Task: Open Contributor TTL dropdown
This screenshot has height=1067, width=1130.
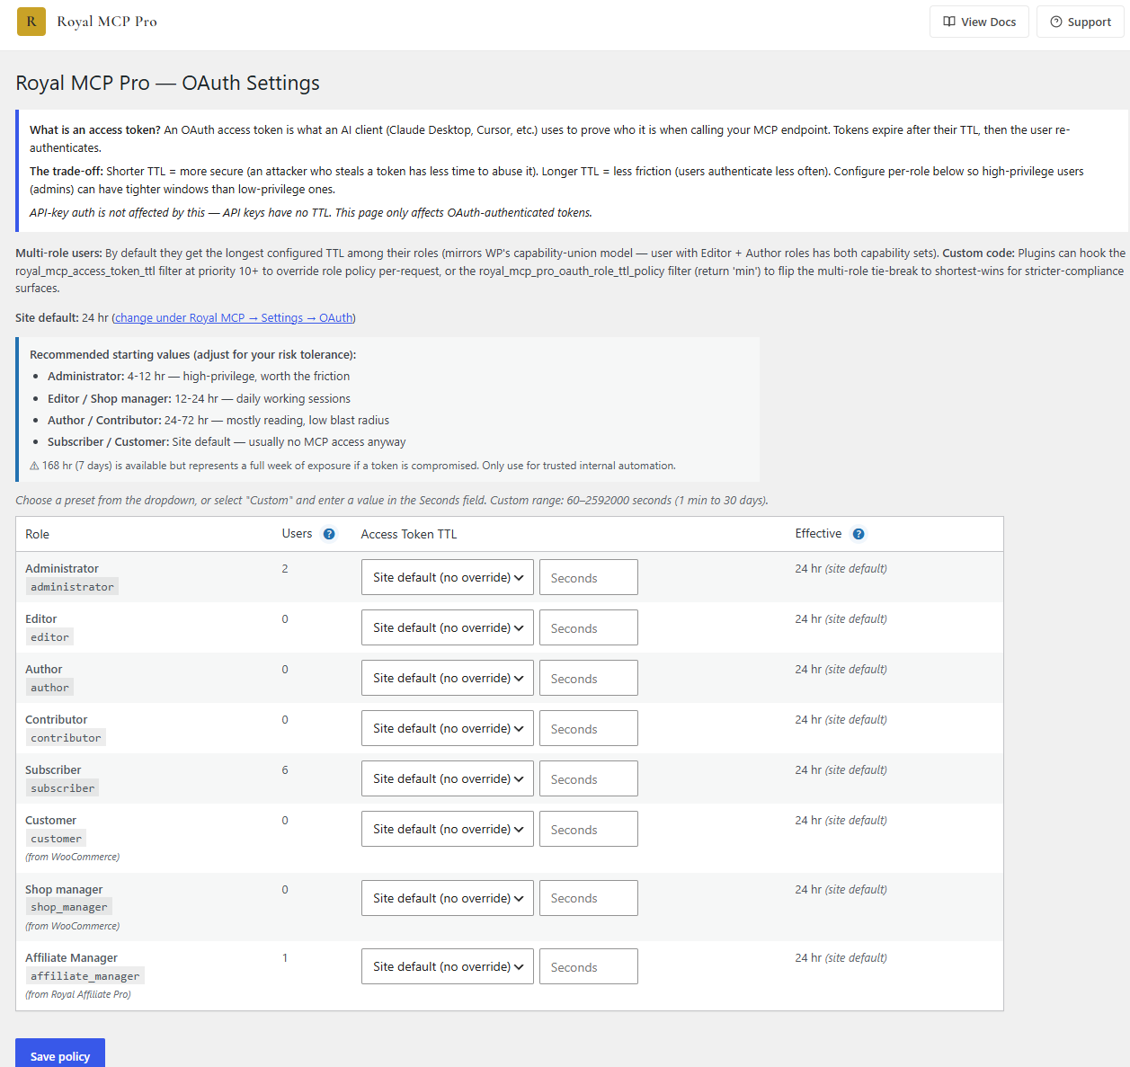Action: tap(448, 728)
